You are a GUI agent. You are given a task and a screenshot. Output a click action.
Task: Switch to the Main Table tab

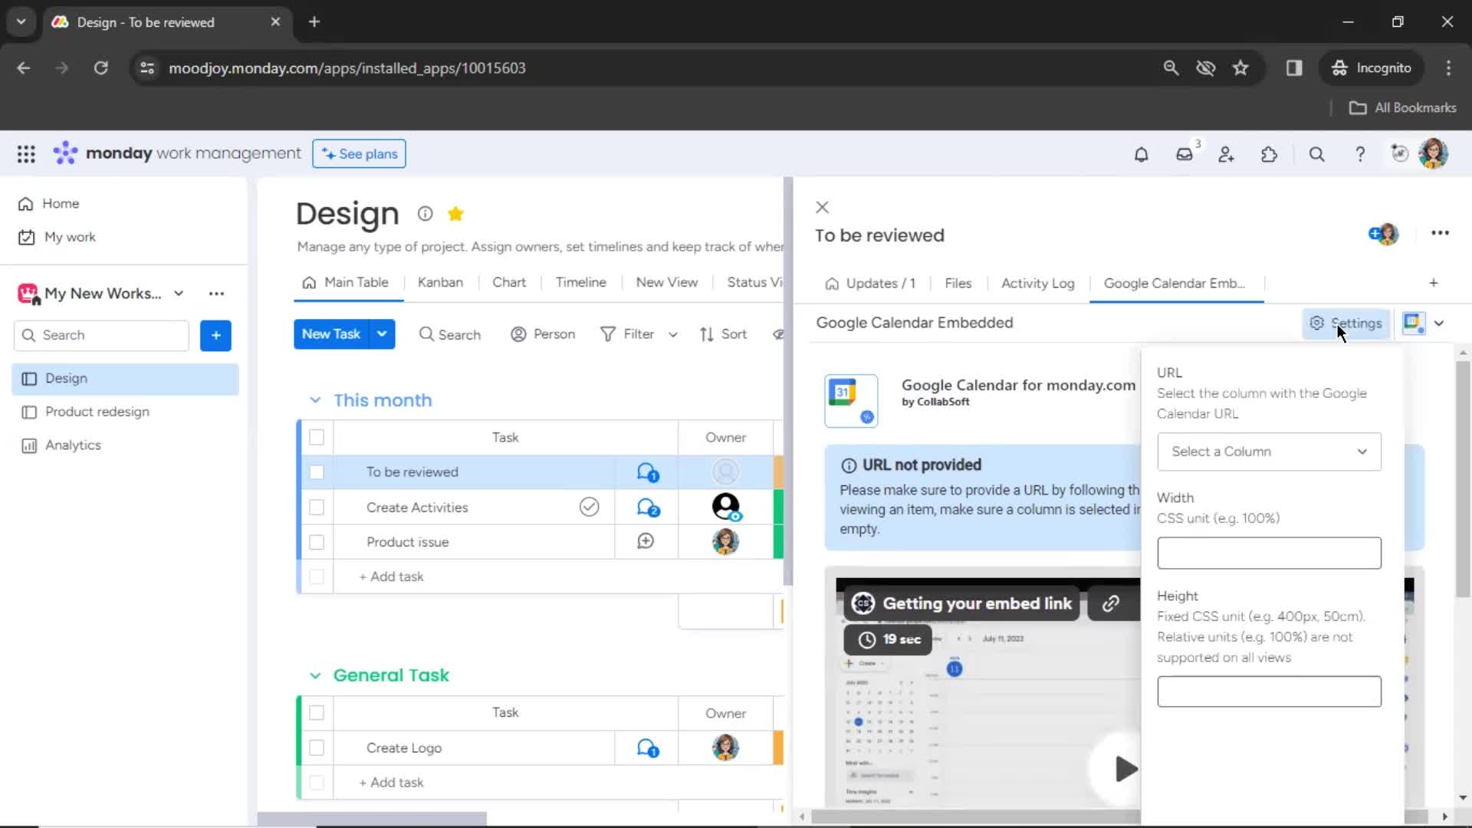click(346, 283)
